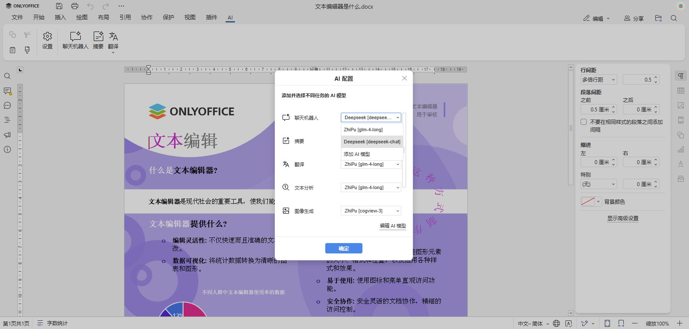Open Paragraph settings icon in right sidebar
This screenshot has width=689, height=329.
[681, 76]
